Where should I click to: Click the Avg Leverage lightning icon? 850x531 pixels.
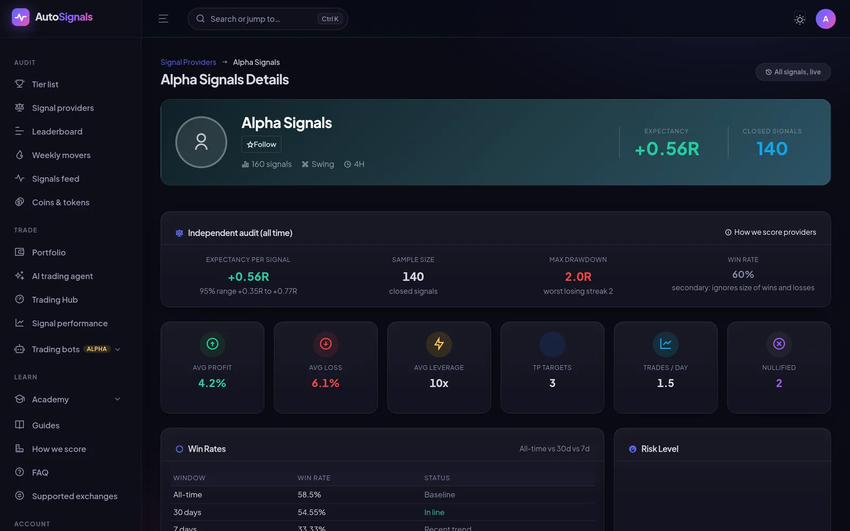439,344
